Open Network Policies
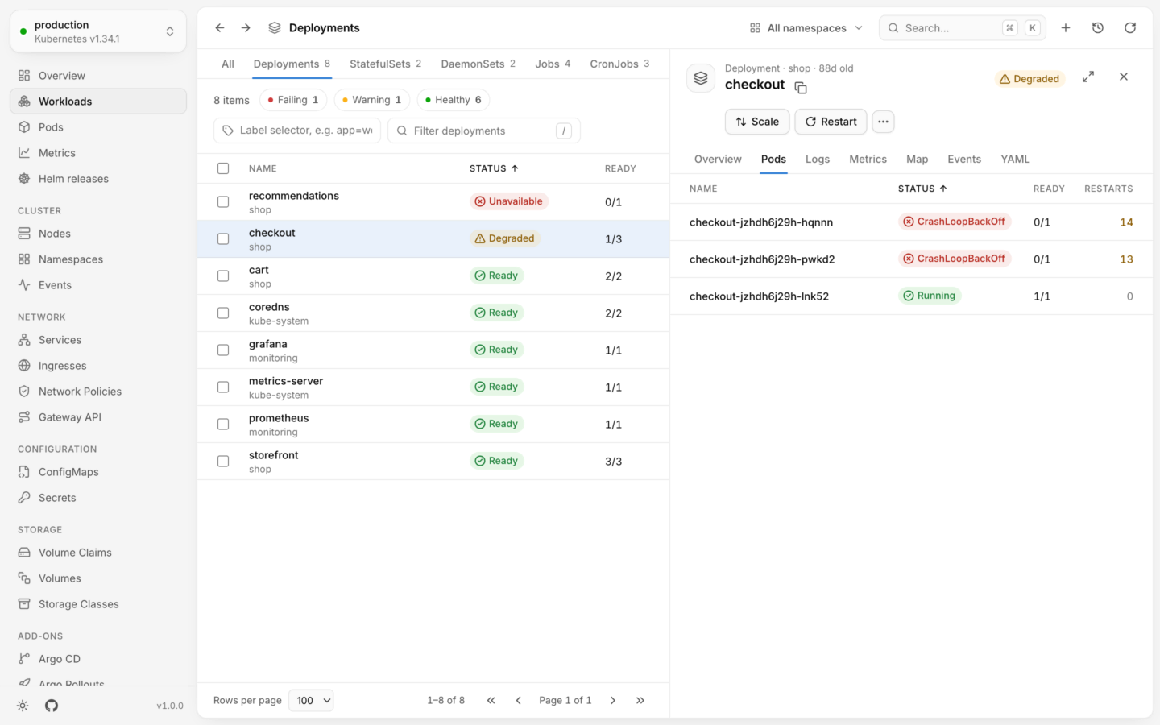The width and height of the screenshot is (1160, 725). (x=98, y=391)
